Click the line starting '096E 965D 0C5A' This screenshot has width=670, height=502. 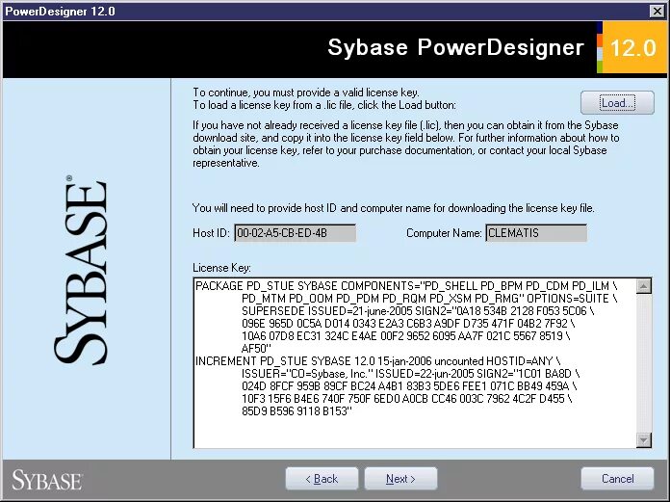pyautogui.click(x=407, y=323)
